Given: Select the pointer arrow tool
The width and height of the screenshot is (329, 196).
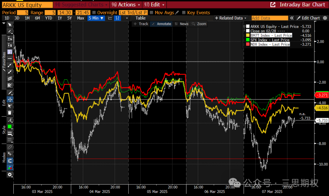Looking at the screenshot, I should point(10,25).
